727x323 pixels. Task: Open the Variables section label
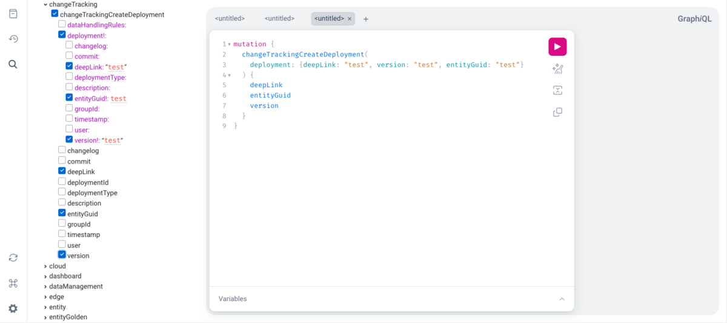[233, 299]
